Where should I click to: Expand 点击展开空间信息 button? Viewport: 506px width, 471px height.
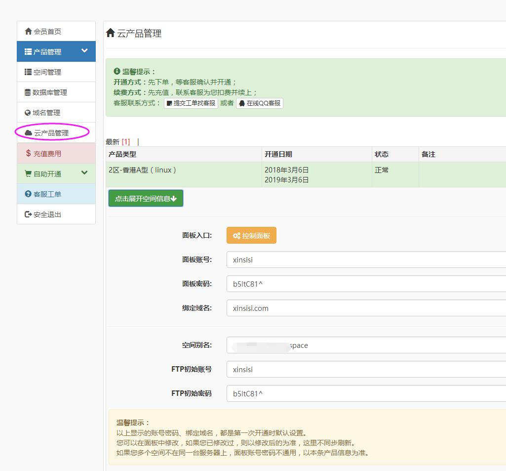146,198
